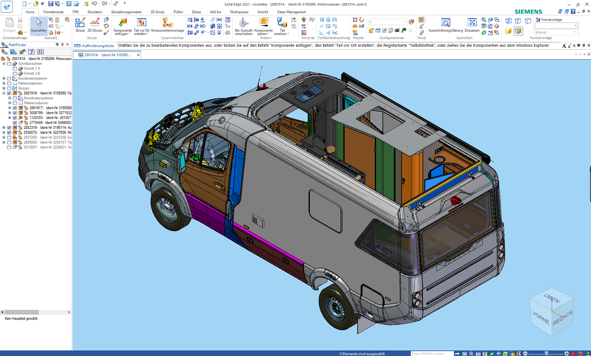Check the 3012597- component checkbox
The image size is (591, 356).
coord(9,147)
